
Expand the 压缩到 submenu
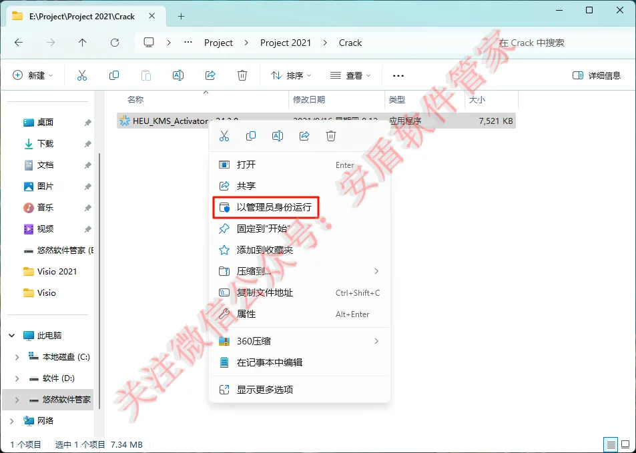click(x=300, y=271)
